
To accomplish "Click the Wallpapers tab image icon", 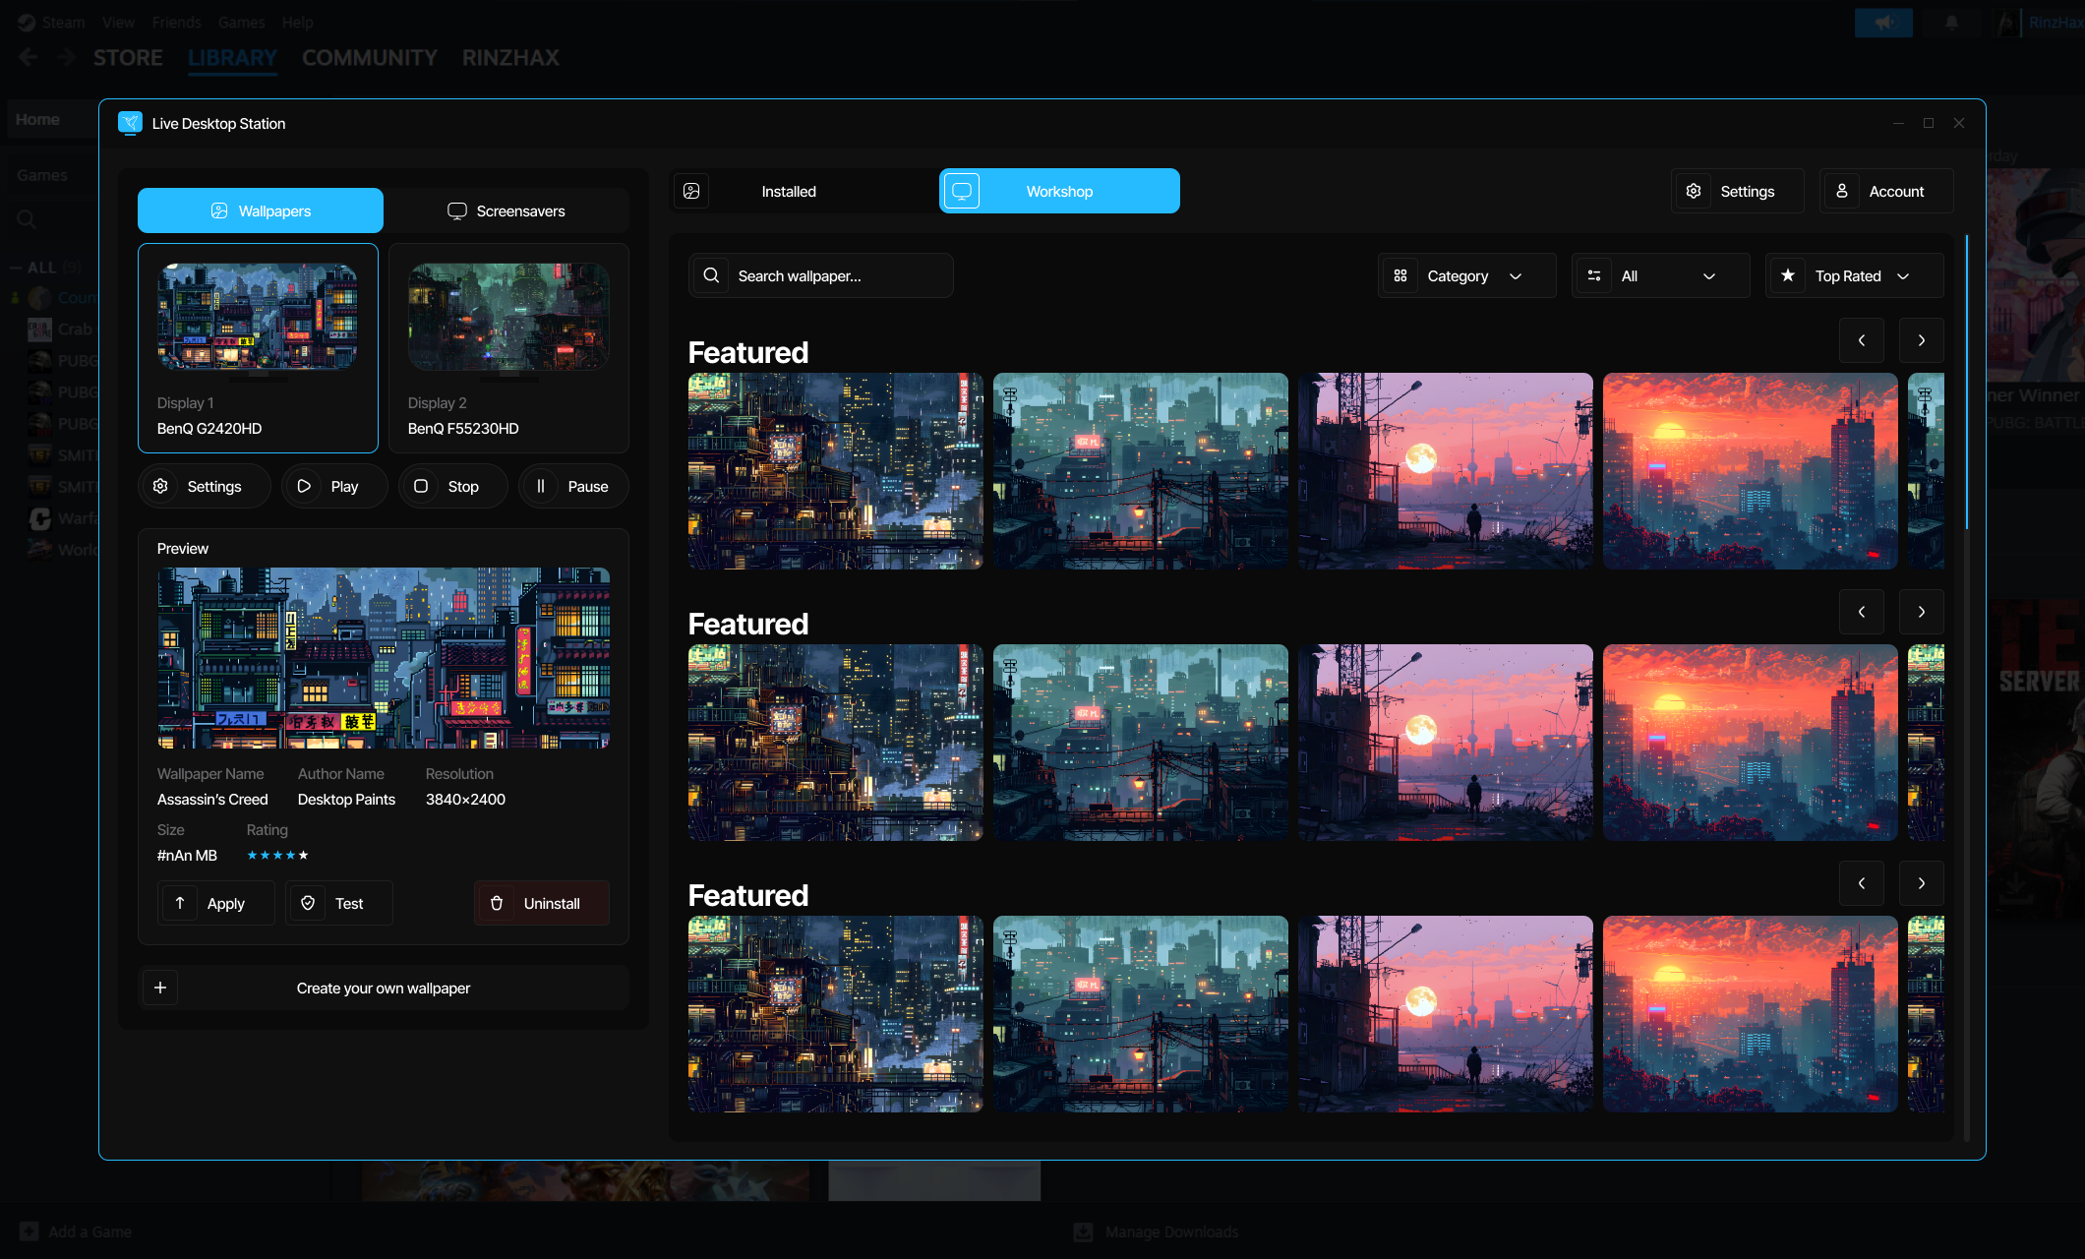I will [x=219, y=210].
